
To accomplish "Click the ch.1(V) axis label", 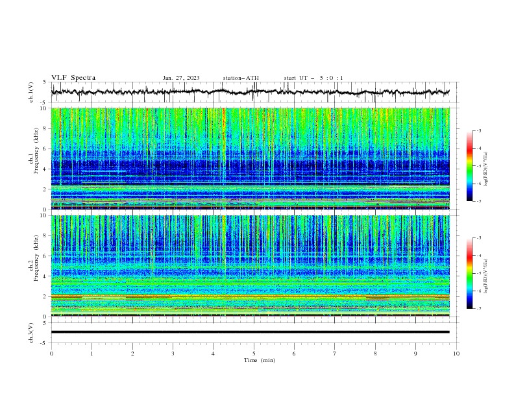I will coord(31,92).
